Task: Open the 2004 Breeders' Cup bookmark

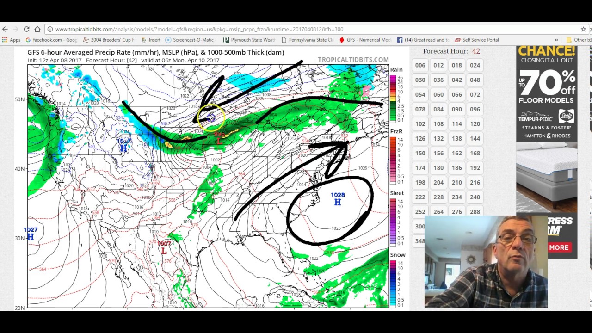Action: 109,40
